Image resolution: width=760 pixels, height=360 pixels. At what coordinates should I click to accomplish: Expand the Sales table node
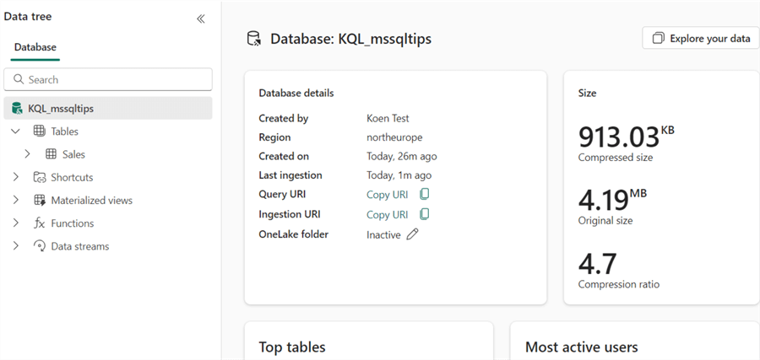click(27, 154)
